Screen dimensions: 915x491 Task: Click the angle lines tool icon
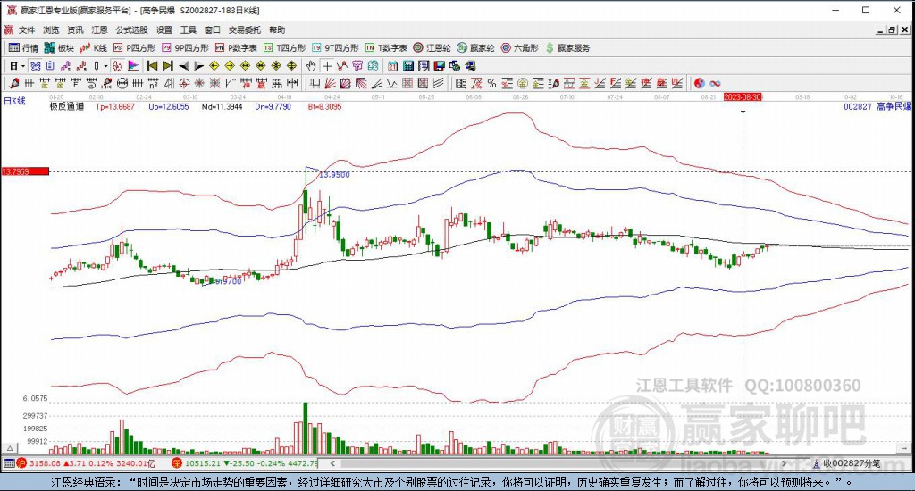click(376, 83)
